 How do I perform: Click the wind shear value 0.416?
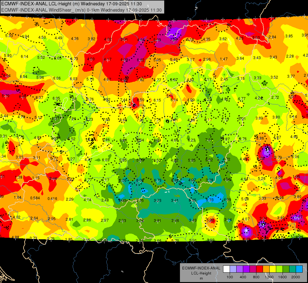[x=52, y=199]
